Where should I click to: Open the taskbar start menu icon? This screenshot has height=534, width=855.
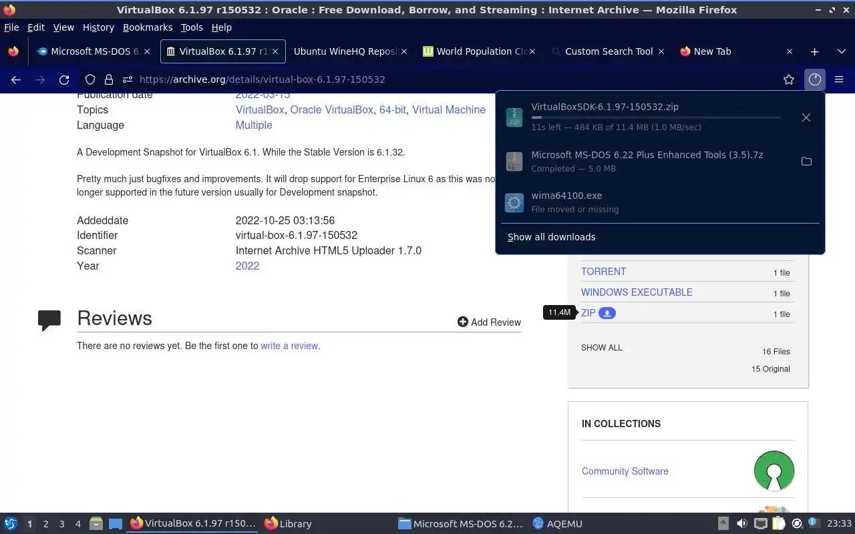click(x=11, y=524)
